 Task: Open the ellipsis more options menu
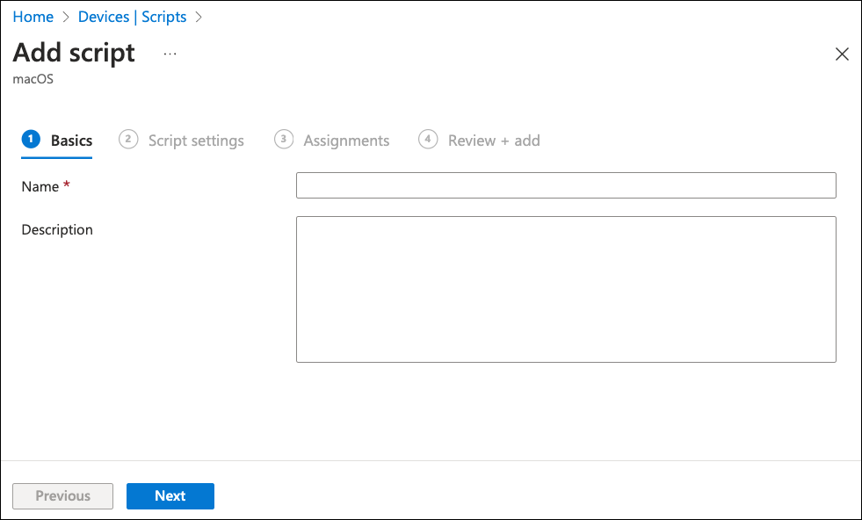pos(170,54)
